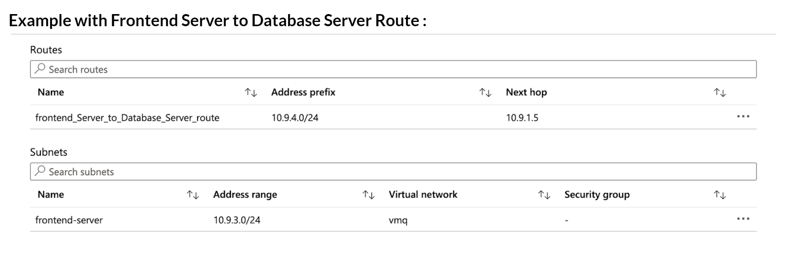Click sort arrows beside routes Name column
792x255 pixels.
pyautogui.click(x=251, y=93)
